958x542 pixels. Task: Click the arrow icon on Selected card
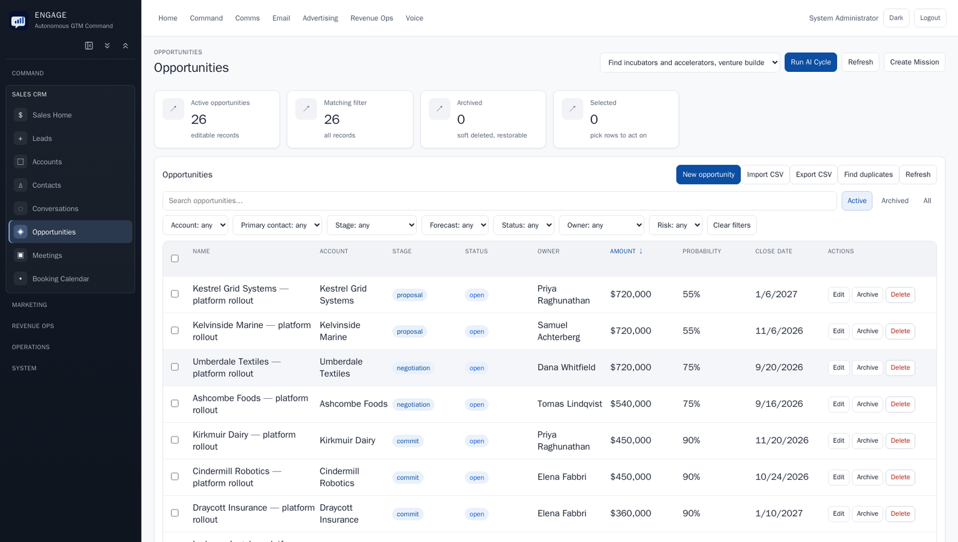572,109
